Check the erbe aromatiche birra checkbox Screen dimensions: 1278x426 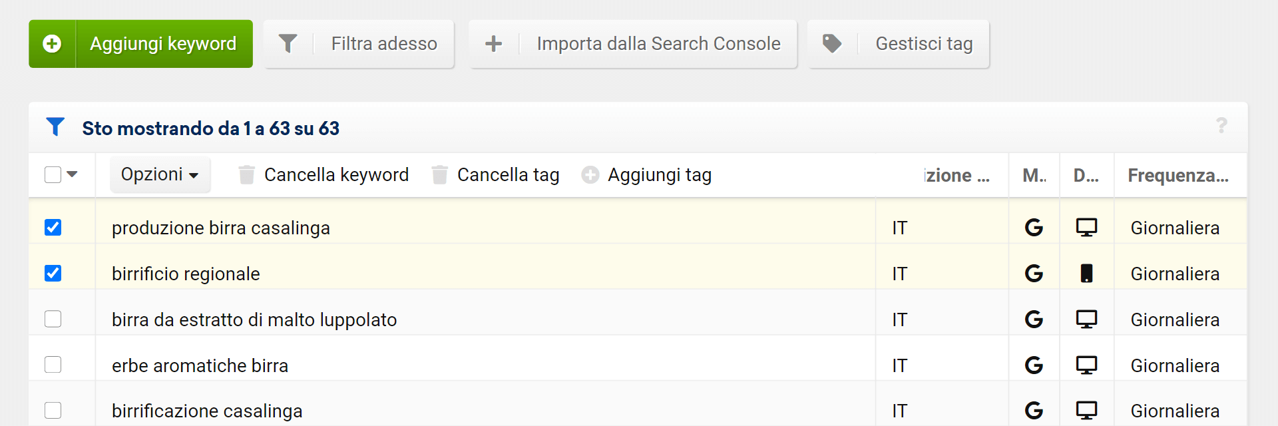[x=53, y=365]
